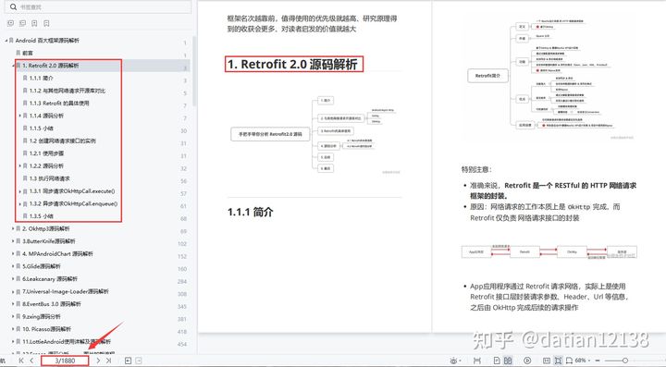The image size is (666, 367).
Task: Go to the previous page
Action: (31, 361)
